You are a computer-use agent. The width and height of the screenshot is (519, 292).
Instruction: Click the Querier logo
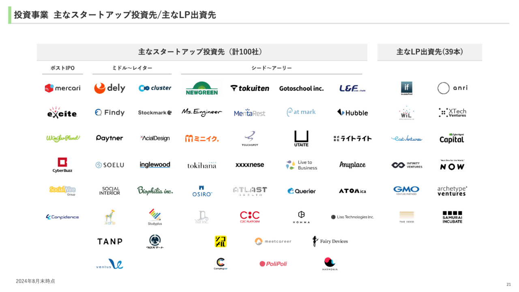pyautogui.click(x=301, y=191)
